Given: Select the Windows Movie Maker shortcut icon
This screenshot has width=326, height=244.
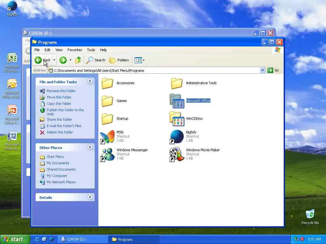Looking at the screenshot, I should [x=177, y=155].
